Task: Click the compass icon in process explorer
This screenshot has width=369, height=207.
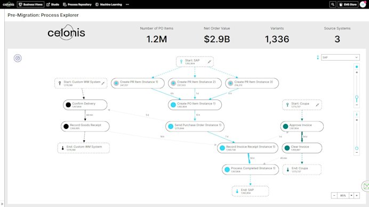Action: 18,58
